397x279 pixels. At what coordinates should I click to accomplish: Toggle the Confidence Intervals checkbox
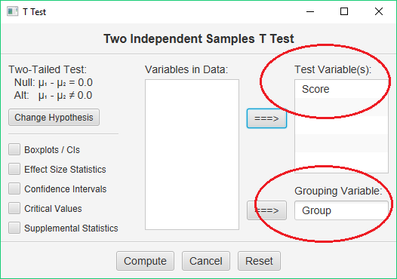(14, 189)
